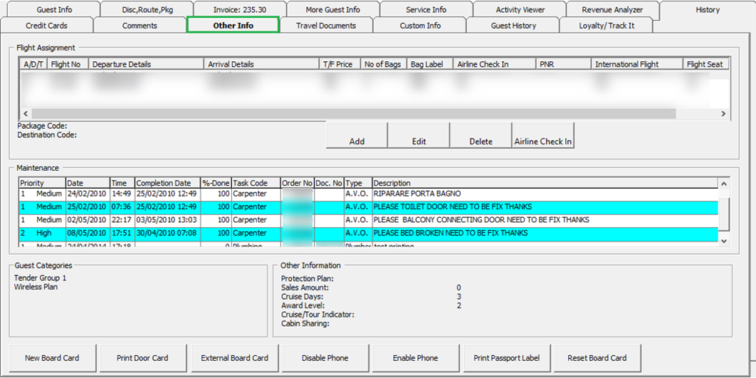756x378 pixels.
Task: Select the History tab
Action: [708, 9]
